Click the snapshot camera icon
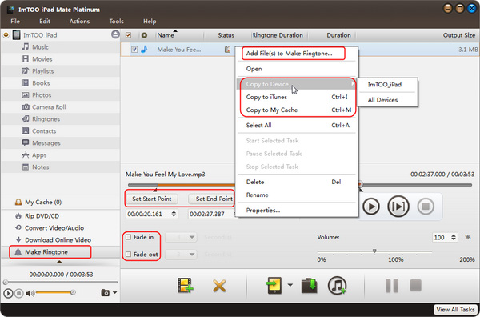This screenshot has width=480, height=317. (x=106, y=293)
